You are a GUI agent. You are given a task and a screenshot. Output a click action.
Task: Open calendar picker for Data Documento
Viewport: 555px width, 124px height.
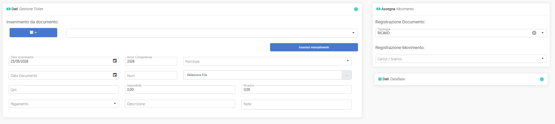[115, 75]
